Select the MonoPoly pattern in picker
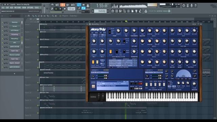The image size is (217, 122). click(x=15, y=39)
